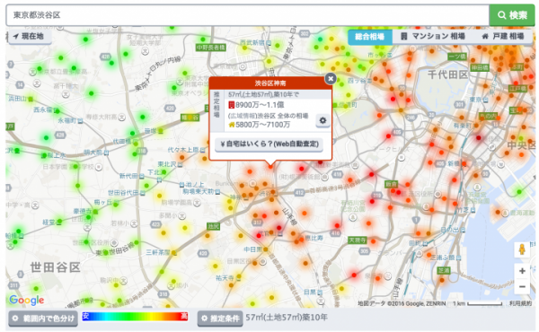Viewport: 539px width, 332px height.
Task: Click the Street View pegman icon
Action: 522,249
